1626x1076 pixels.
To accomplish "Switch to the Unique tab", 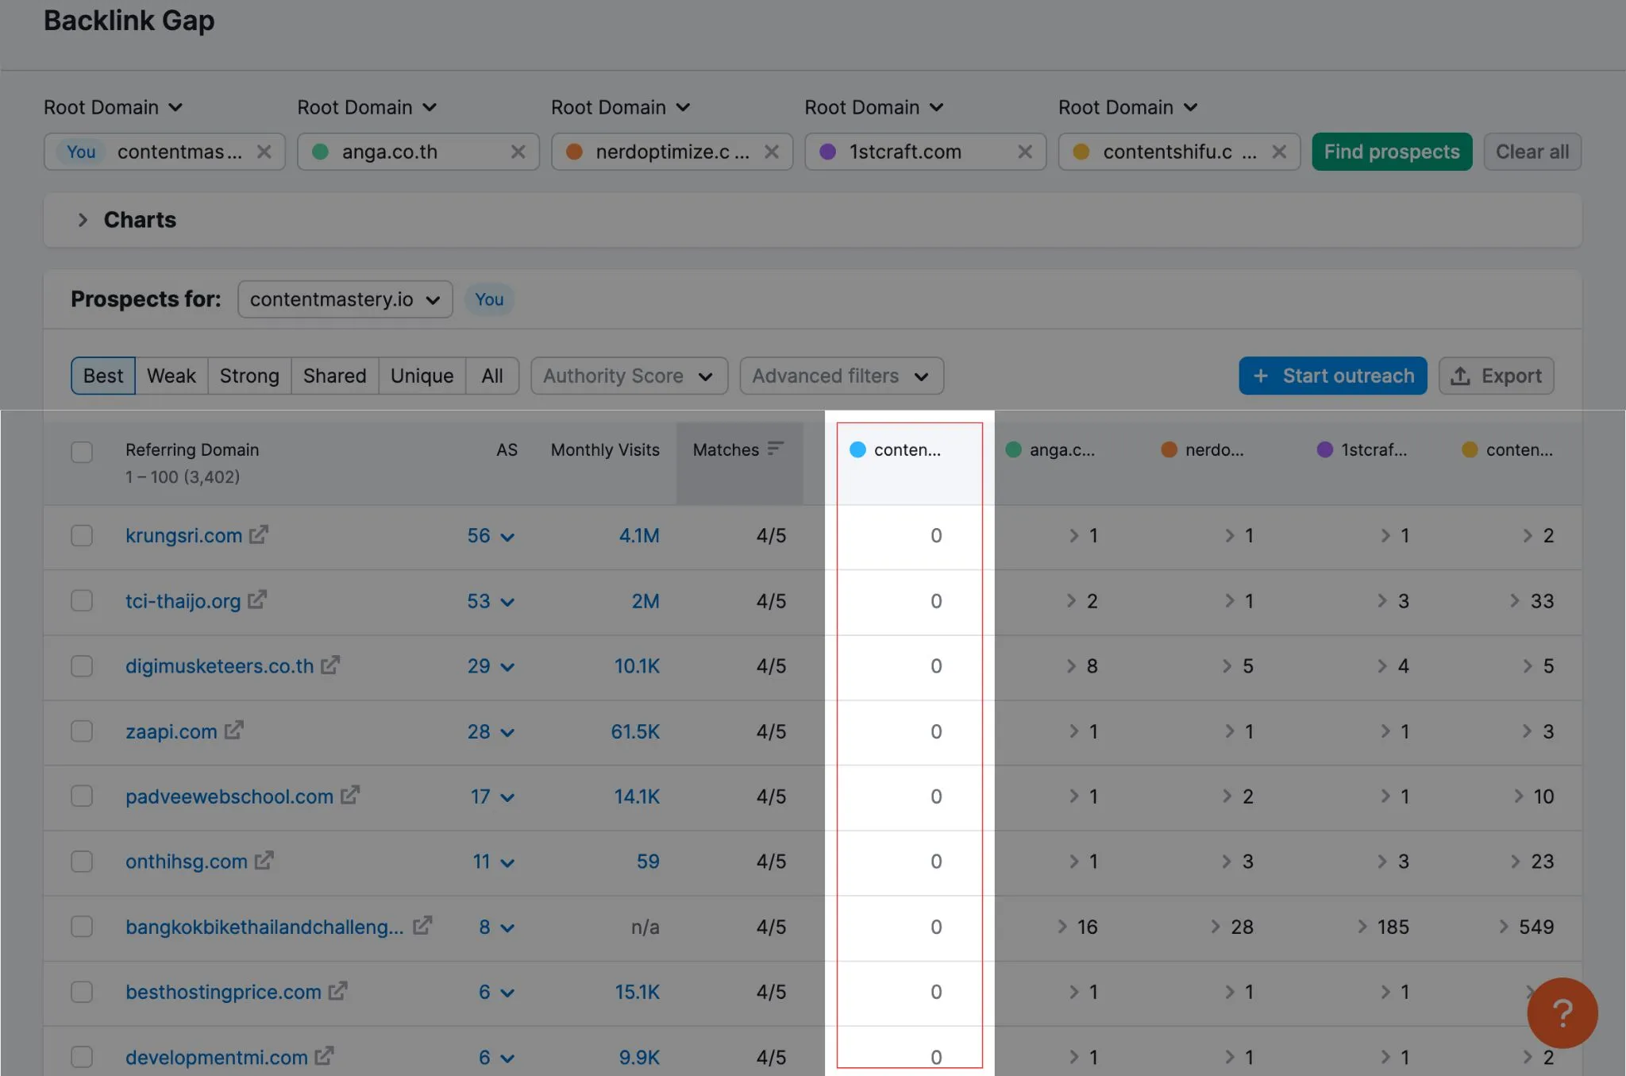I will pyautogui.click(x=422, y=376).
